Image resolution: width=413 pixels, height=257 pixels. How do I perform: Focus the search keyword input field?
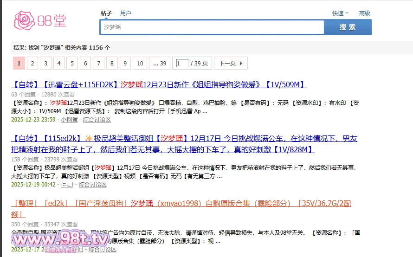pyautogui.click(x=212, y=27)
